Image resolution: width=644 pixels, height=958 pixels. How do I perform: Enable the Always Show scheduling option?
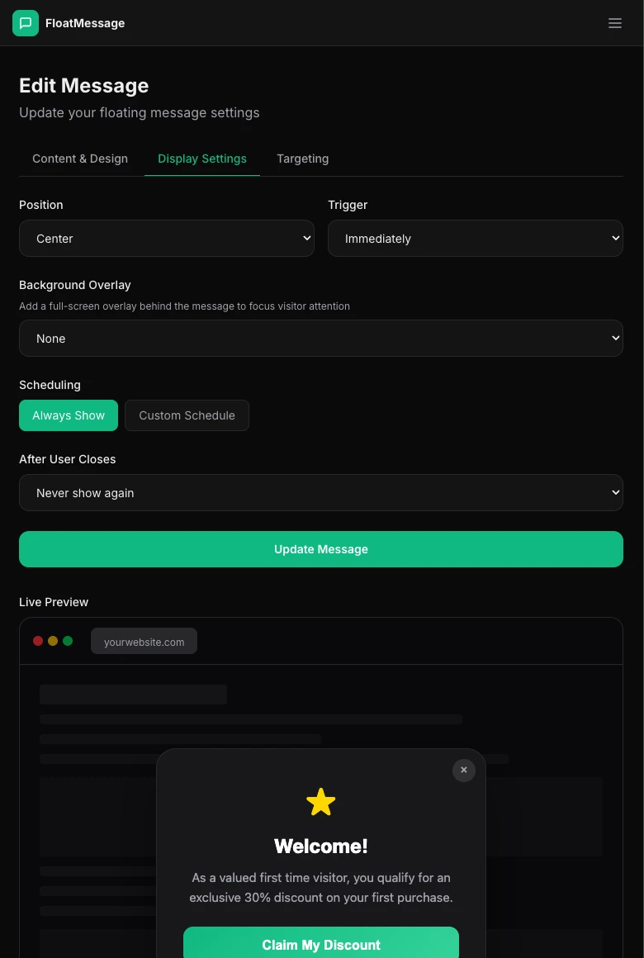69,415
